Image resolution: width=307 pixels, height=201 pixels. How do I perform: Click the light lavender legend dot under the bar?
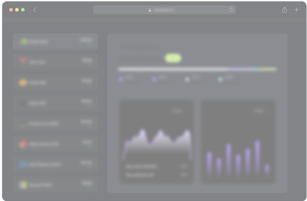click(x=187, y=79)
